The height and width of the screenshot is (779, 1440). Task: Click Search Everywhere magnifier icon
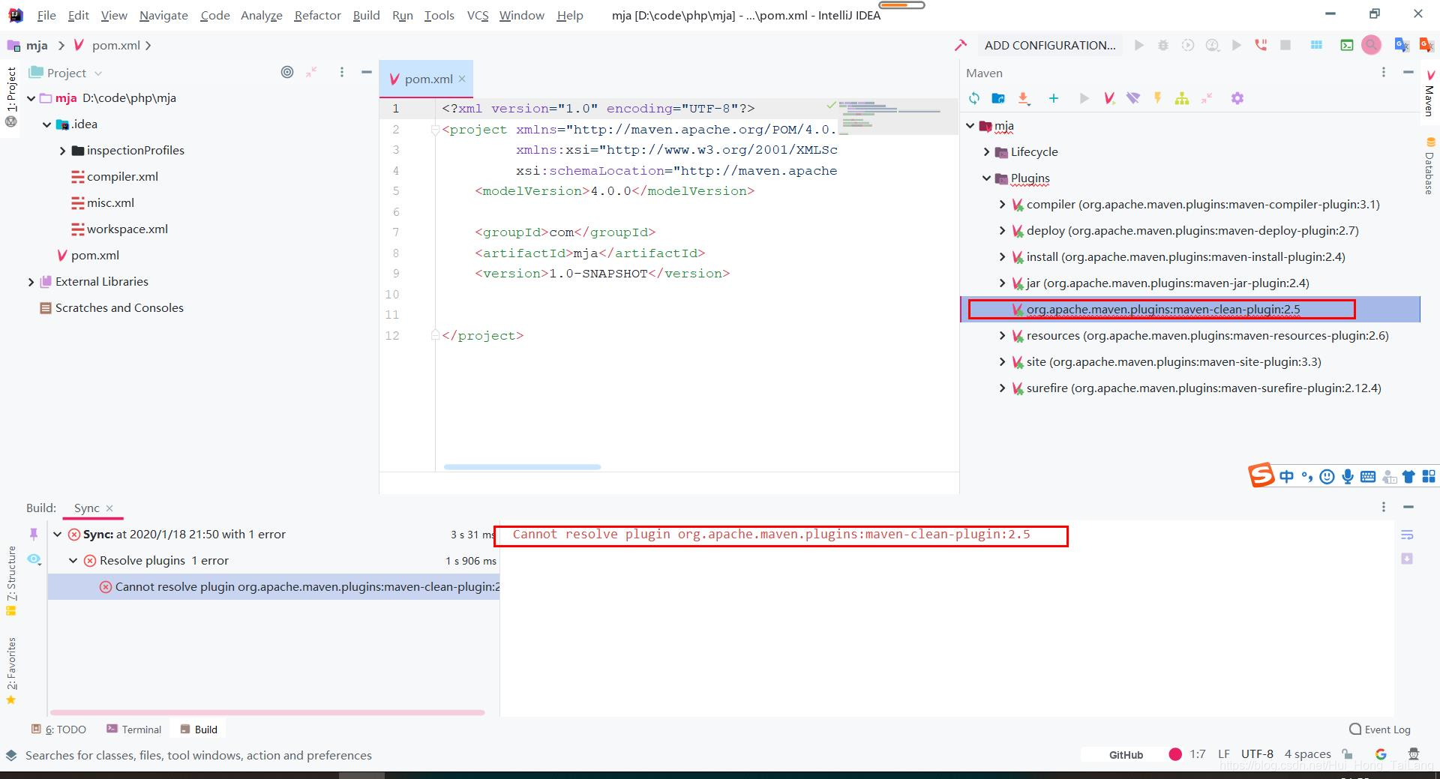1371,45
